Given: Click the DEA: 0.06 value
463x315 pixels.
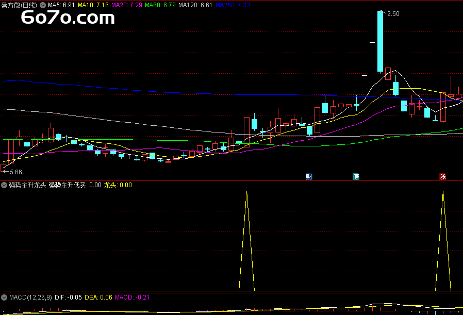Looking at the screenshot, I should click(98, 297).
